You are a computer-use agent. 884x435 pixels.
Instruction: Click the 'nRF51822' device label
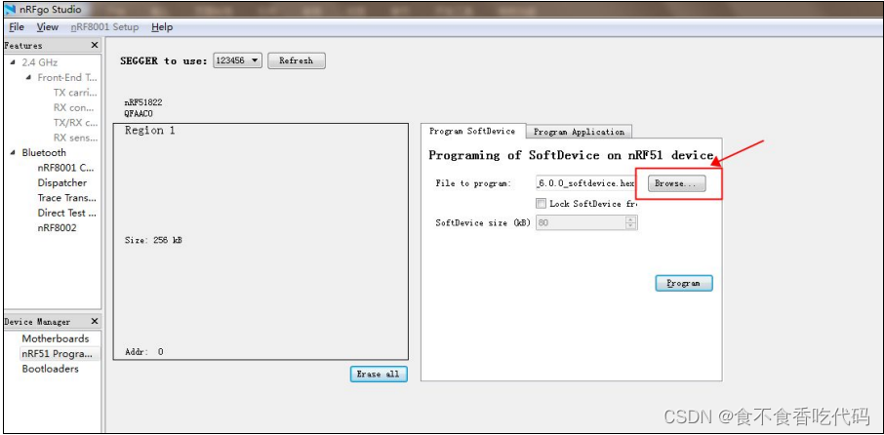click(x=143, y=103)
